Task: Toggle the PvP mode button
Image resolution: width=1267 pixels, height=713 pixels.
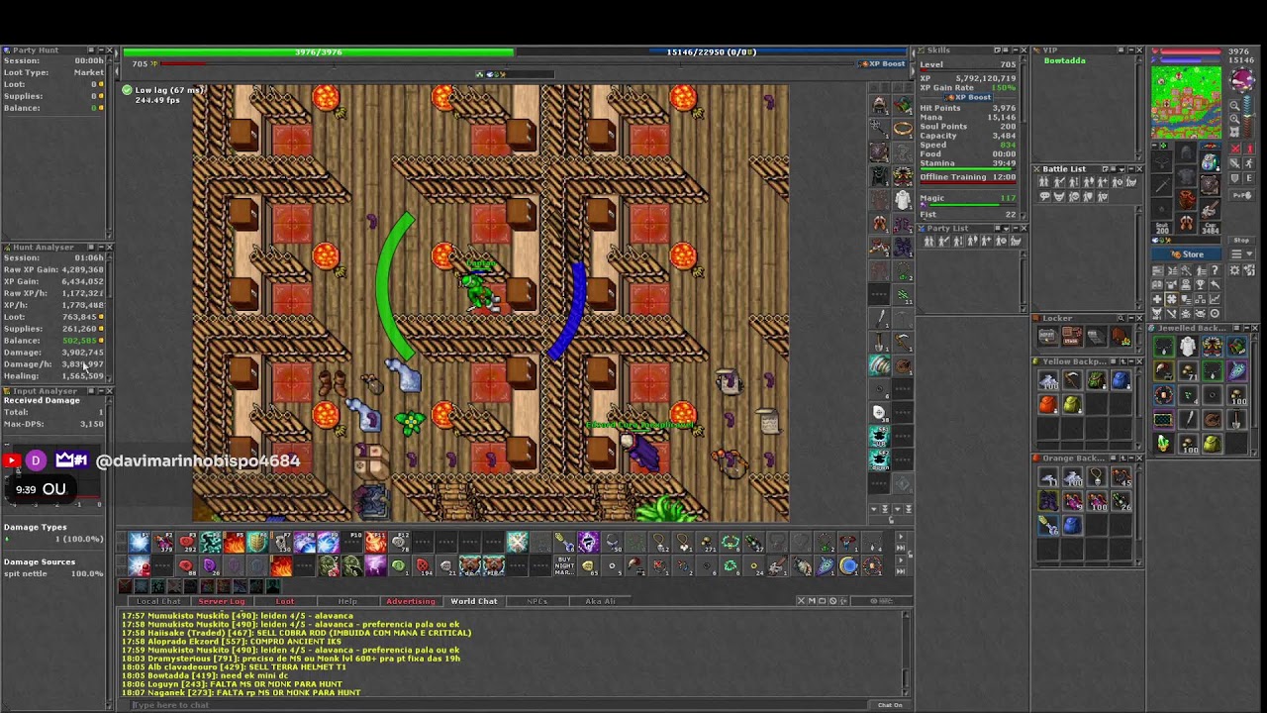Action: pos(1242,195)
